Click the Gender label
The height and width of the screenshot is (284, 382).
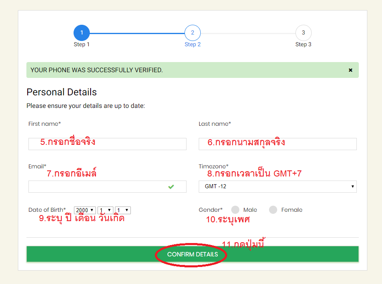click(x=211, y=210)
